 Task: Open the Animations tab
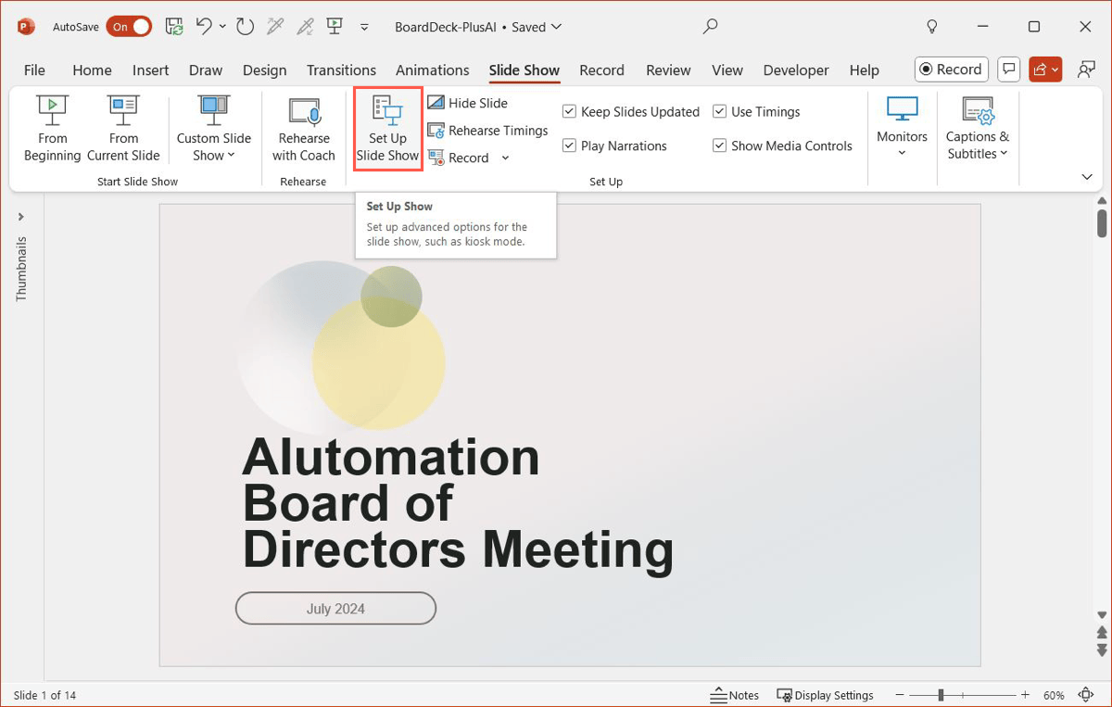click(x=432, y=70)
